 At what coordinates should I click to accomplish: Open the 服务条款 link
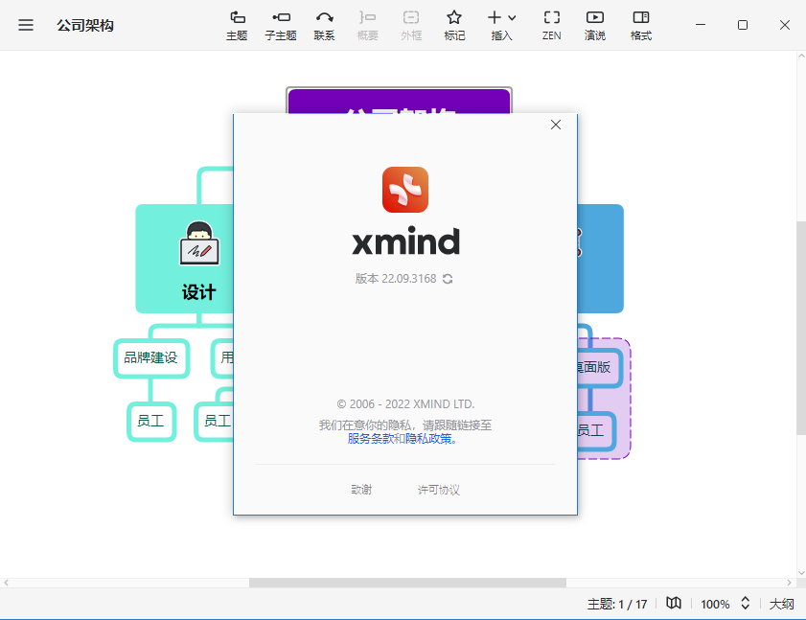(371, 439)
